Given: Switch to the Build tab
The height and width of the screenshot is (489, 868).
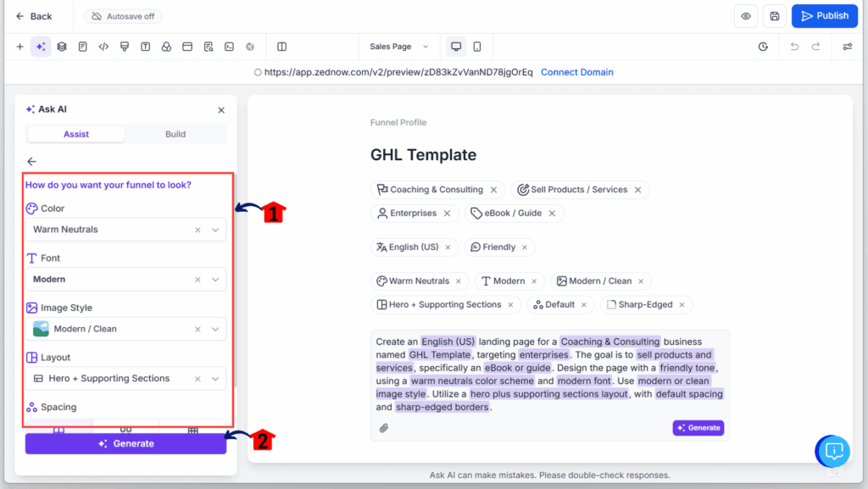Looking at the screenshot, I should (x=175, y=134).
